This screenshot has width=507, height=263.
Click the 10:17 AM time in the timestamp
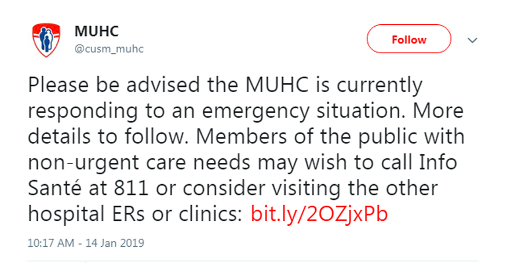click(x=50, y=243)
